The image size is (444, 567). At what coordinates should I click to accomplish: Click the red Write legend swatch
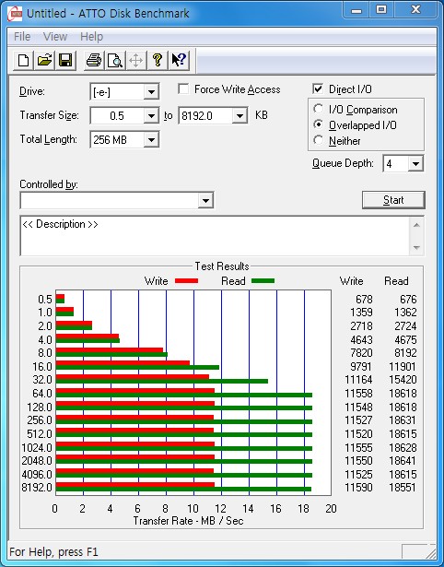186,281
